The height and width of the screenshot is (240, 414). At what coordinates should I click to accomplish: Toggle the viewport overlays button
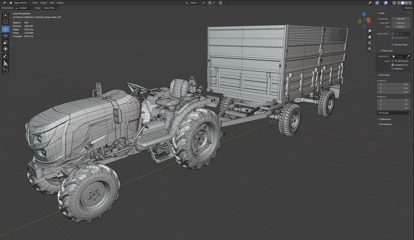(x=386, y=3)
